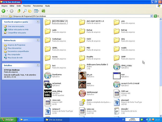Open the Favoritos menu
The height and width of the screenshot is (122, 162).
point(27,6)
